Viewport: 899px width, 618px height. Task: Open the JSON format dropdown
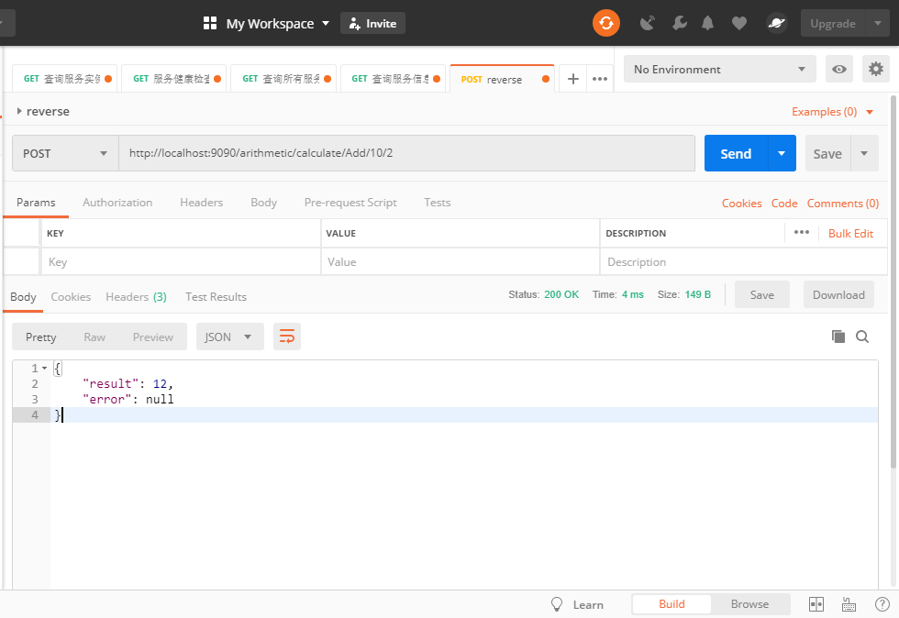230,337
